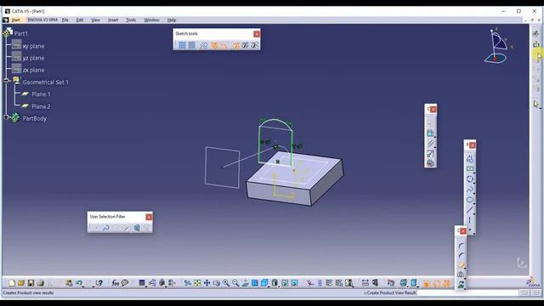Select Part1 root node in the tree
The image size is (544, 306).
pos(20,34)
